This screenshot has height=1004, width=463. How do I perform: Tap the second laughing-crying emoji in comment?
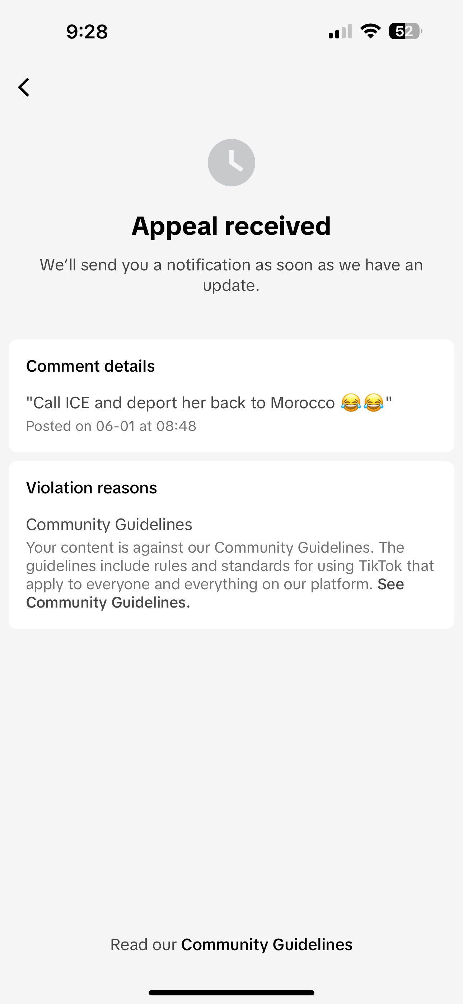point(374,403)
